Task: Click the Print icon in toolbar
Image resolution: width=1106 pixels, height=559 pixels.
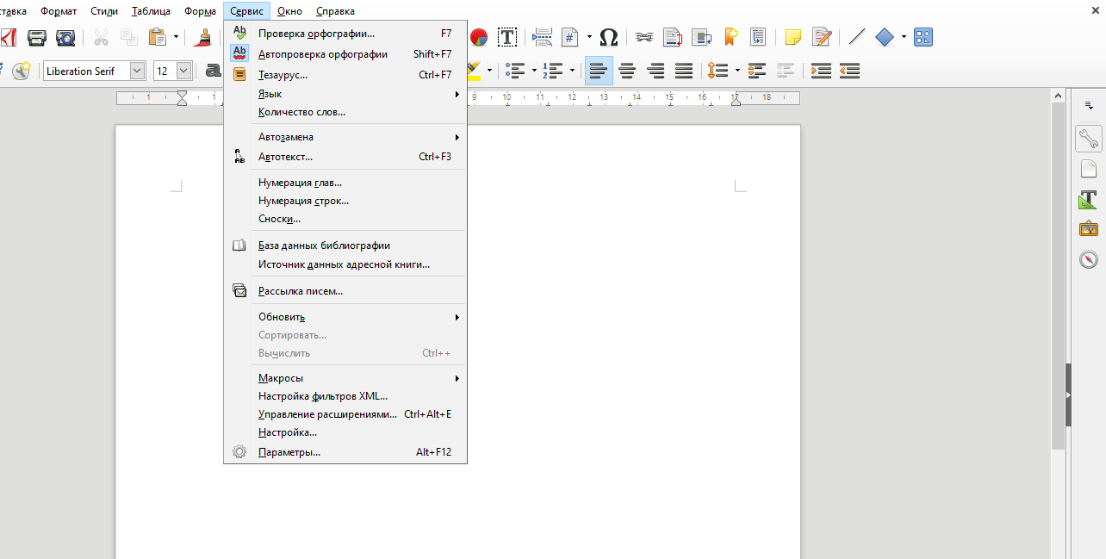Action: coord(36,37)
